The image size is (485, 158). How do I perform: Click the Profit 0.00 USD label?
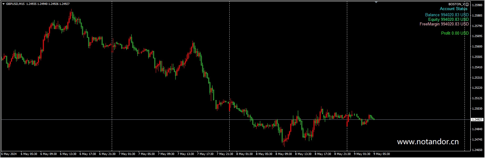[x=455, y=33]
